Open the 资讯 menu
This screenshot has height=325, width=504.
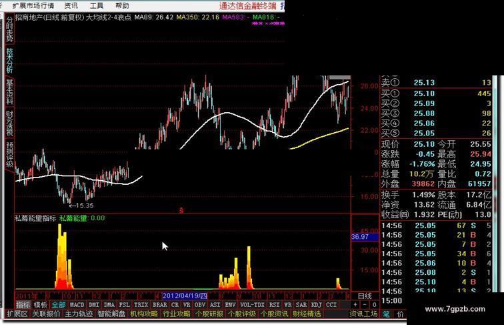pyautogui.click(x=71, y=6)
